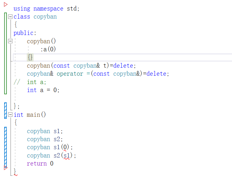This screenshot has width=232, height=180.
Task: Click the red triangle marker beside main's closing brace
Action: [x=5, y=167]
